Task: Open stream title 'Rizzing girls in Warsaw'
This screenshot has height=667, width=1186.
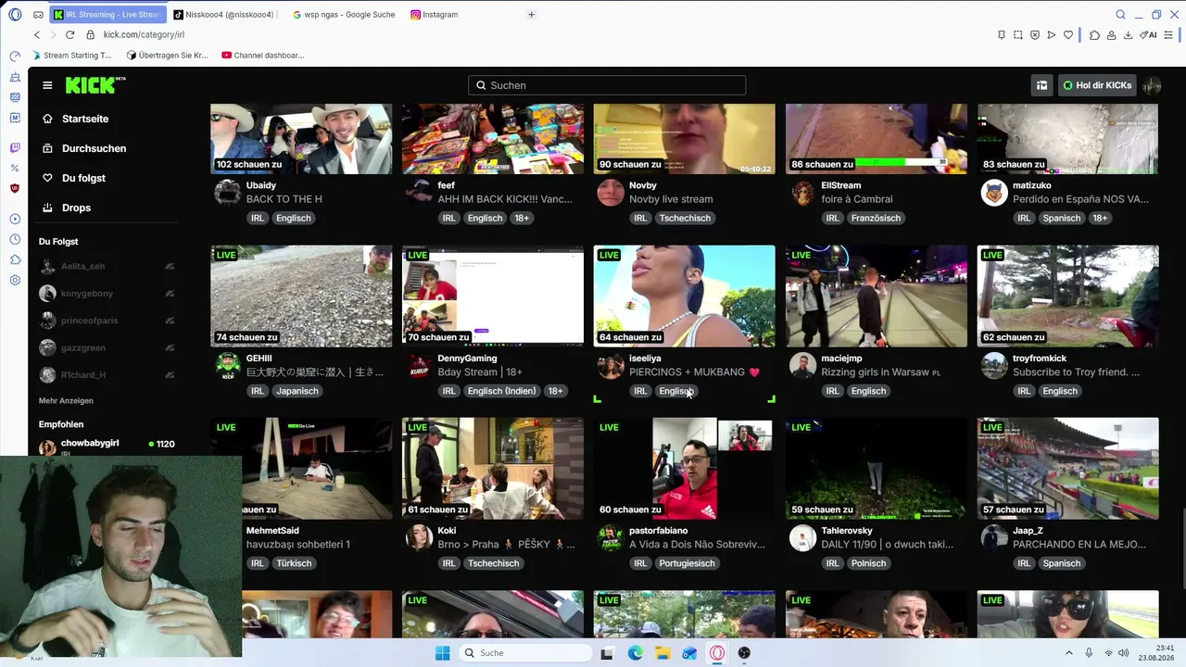Action: 880,372
